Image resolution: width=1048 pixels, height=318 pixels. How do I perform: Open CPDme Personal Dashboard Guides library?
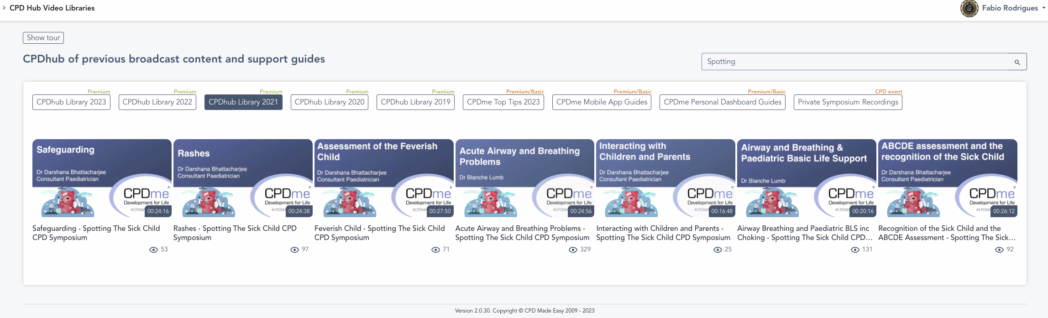click(723, 102)
